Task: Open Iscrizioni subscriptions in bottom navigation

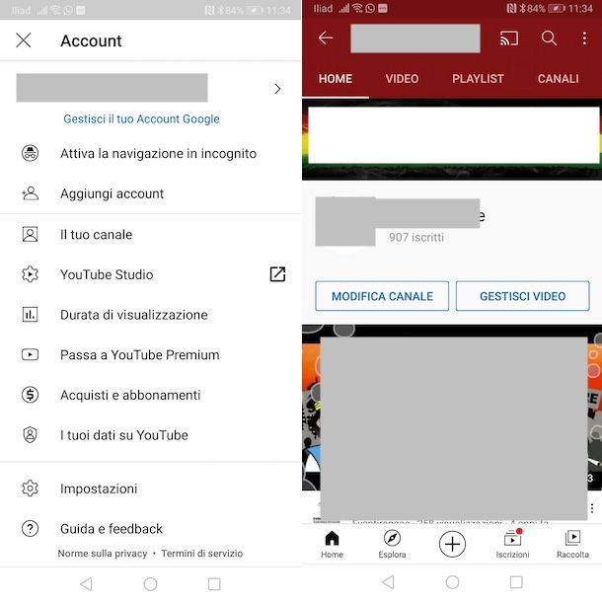Action: coord(512,545)
